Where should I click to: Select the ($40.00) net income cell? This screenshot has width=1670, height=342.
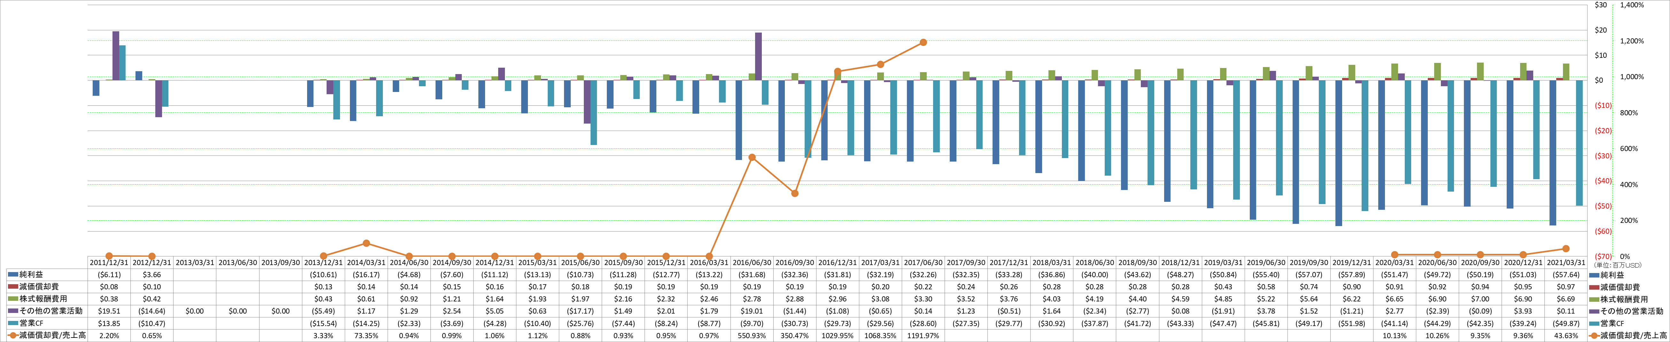pos(1095,275)
